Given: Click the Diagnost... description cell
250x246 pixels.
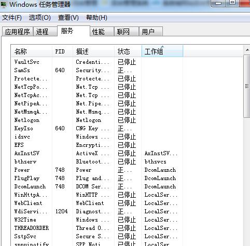Looking at the screenshot, I should pyautogui.click(x=93, y=211).
